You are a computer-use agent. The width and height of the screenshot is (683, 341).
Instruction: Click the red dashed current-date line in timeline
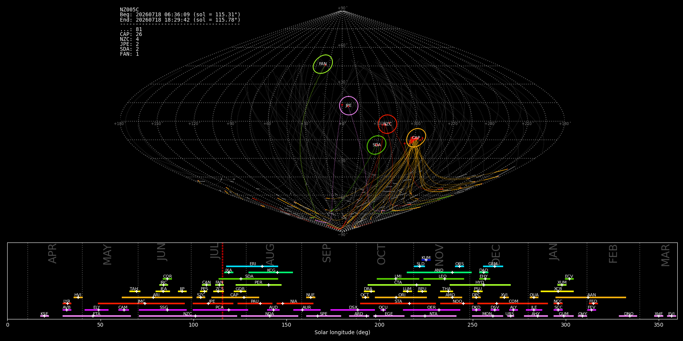pyautogui.click(x=222, y=281)
